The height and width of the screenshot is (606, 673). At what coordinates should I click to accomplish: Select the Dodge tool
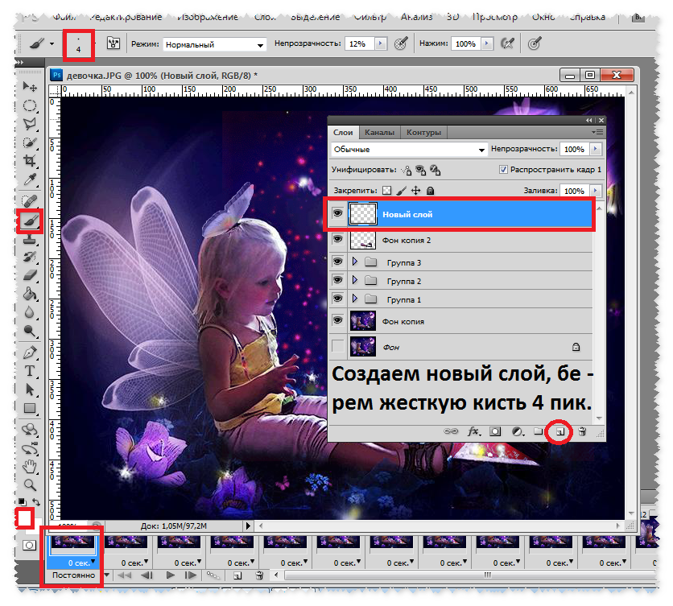(x=30, y=331)
